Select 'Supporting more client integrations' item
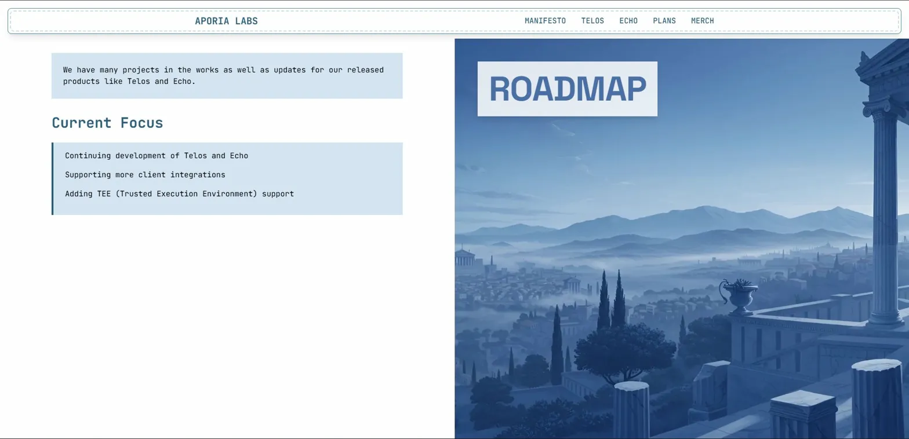The image size is (909, 439). tap(145, 174)
